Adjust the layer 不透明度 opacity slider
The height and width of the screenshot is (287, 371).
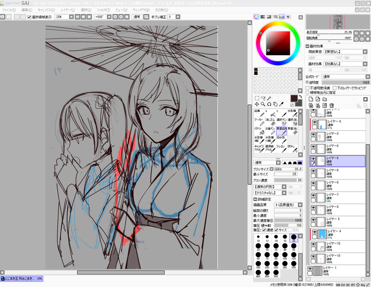(345, 82)
